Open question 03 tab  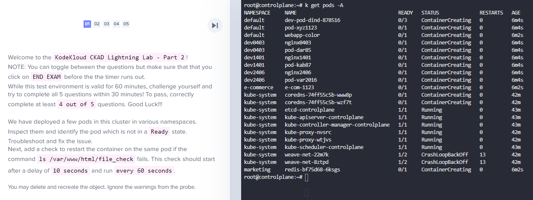pos(106,24)
